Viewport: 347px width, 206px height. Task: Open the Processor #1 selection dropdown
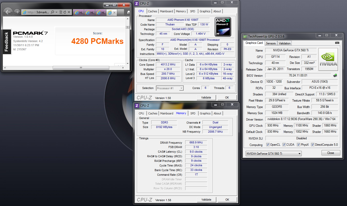click(x=170, y=88)
